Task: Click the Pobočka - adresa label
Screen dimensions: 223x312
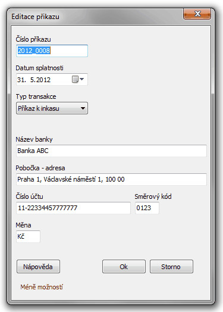Action: click(40, 168)
